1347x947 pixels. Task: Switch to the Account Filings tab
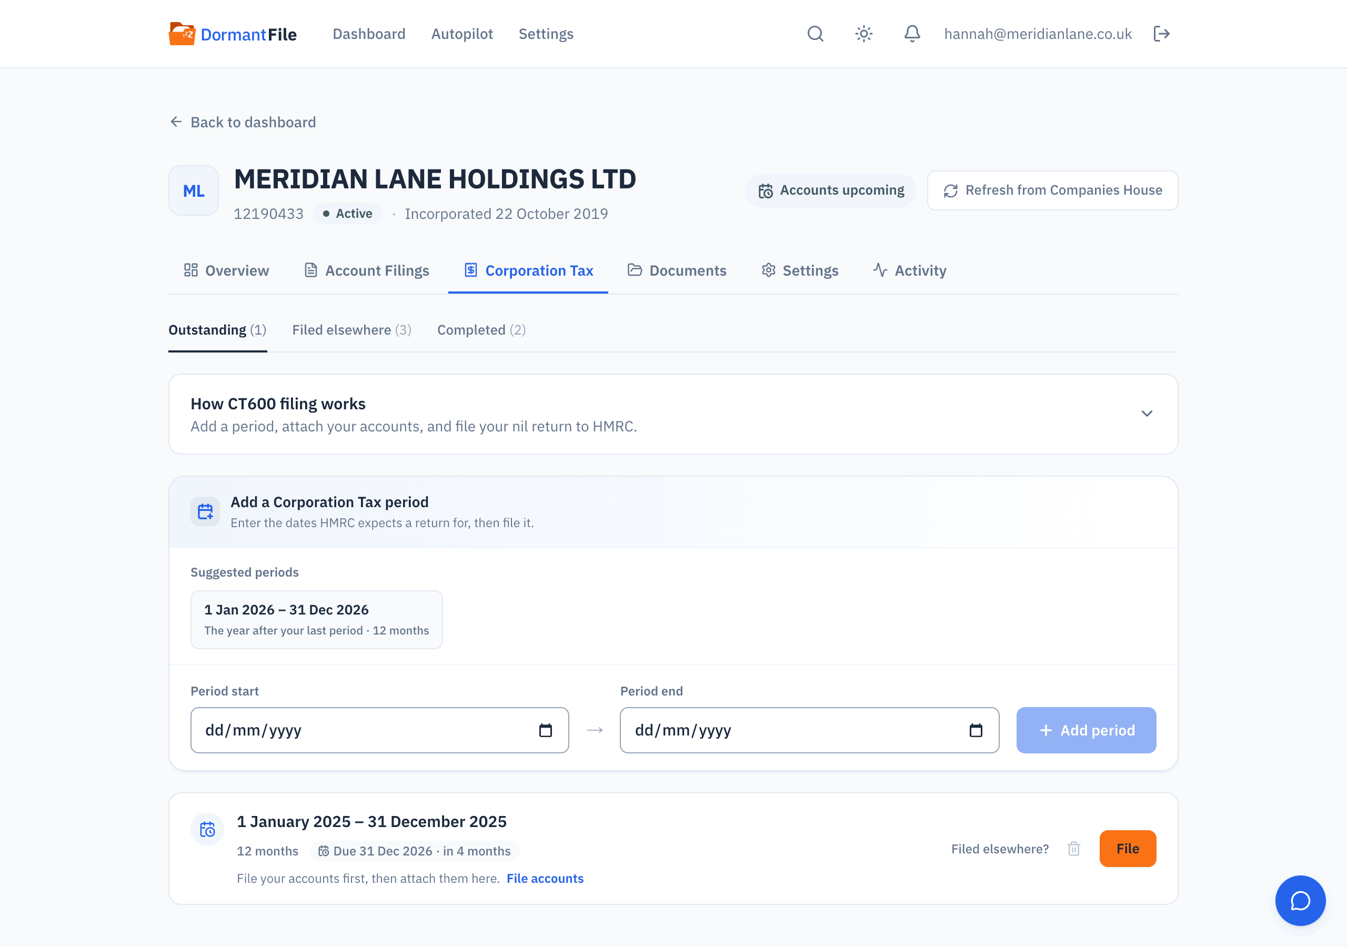(367, 270)
